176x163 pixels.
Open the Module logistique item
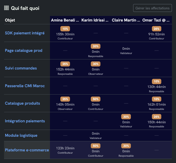pyautogui.click(x=21, y=135)
